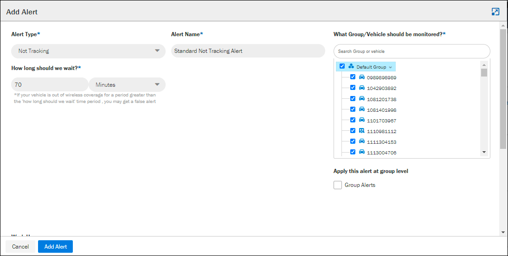Select the 1042903892 vehicle label
Image resolution: width=508 pixels, height=256 pixels.
tap(382, 88)
